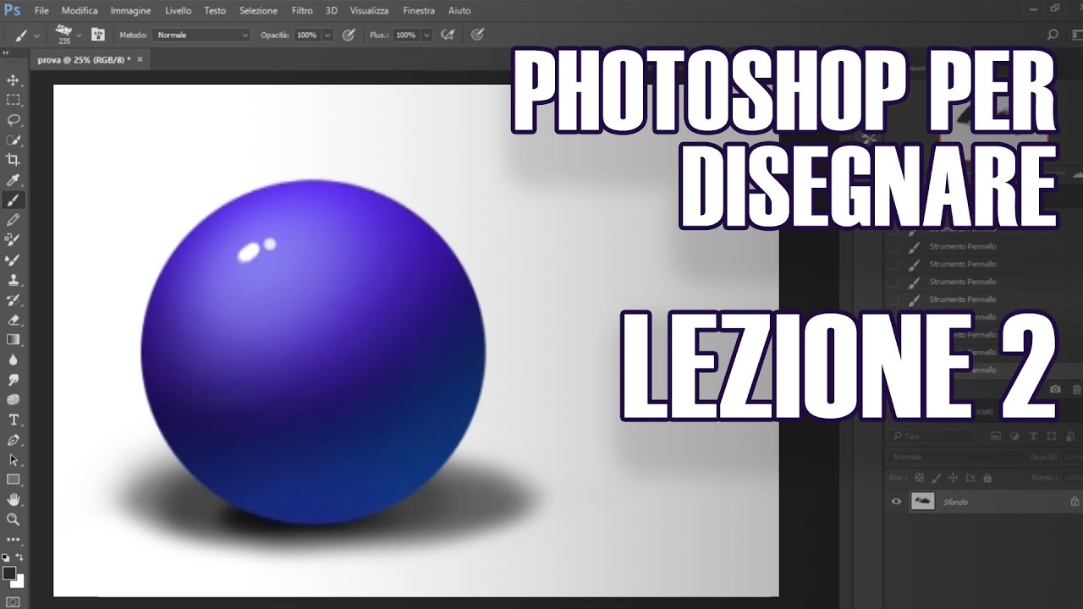Toggle pressure for opacity button

coord(349,35)
